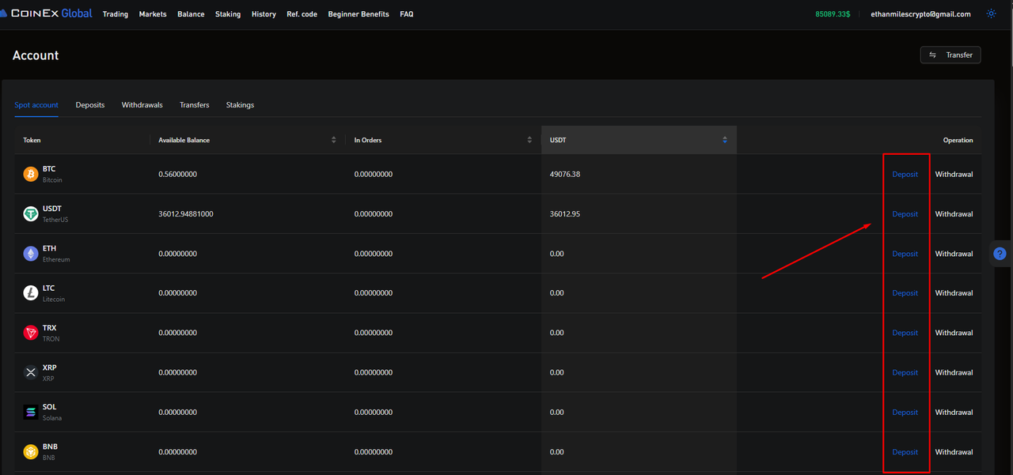Click the Litecoin coin icon

(31, 293)
